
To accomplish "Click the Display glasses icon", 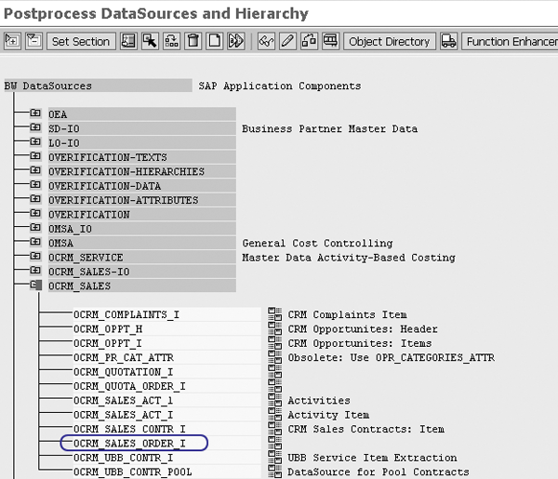I will tap(266, 41).
